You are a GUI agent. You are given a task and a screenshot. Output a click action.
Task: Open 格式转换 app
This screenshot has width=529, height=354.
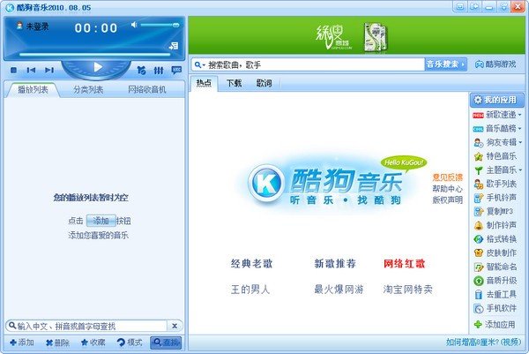click(x=495, y=239)
